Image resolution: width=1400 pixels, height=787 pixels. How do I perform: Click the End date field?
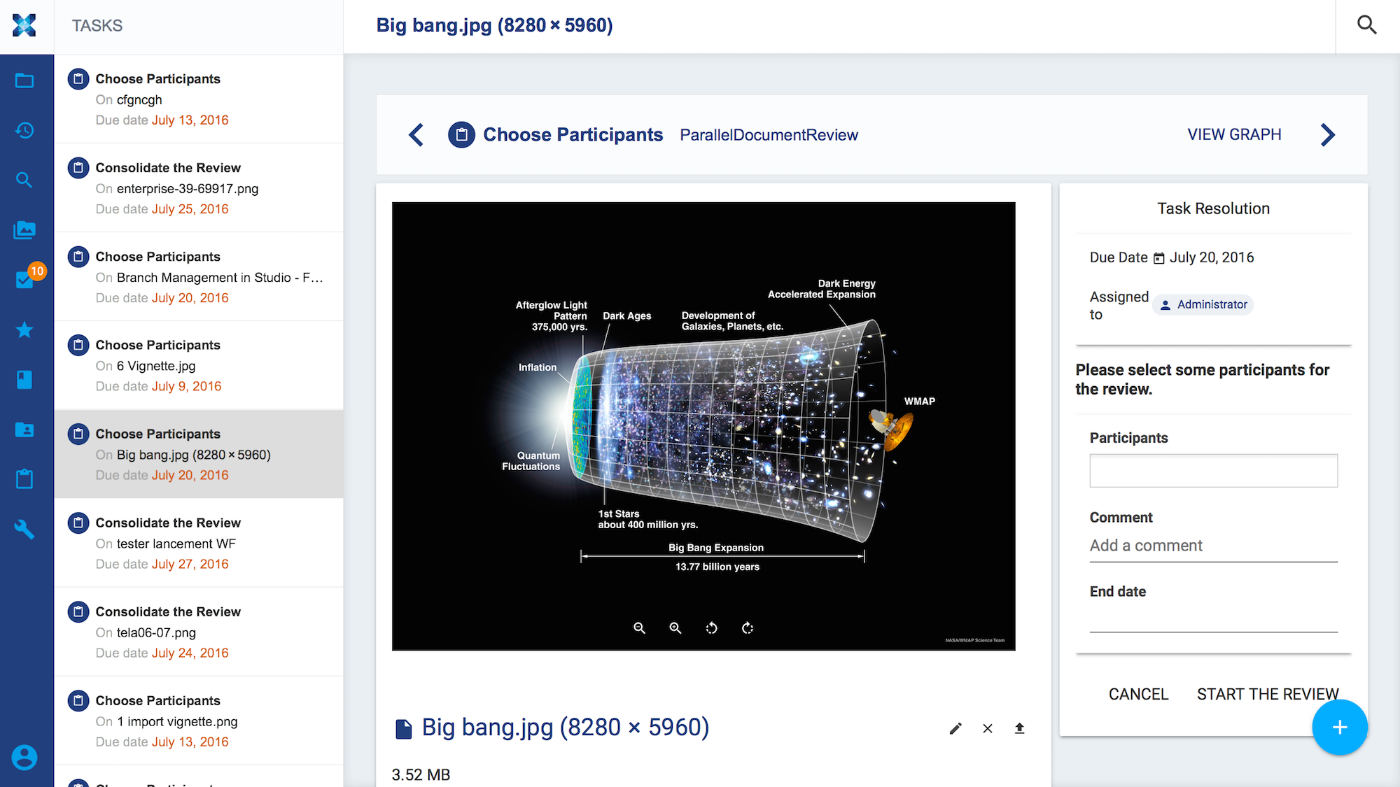click(1213, 619)
